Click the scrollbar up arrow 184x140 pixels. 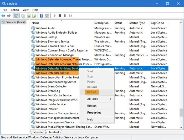click(x=181, y=22)
